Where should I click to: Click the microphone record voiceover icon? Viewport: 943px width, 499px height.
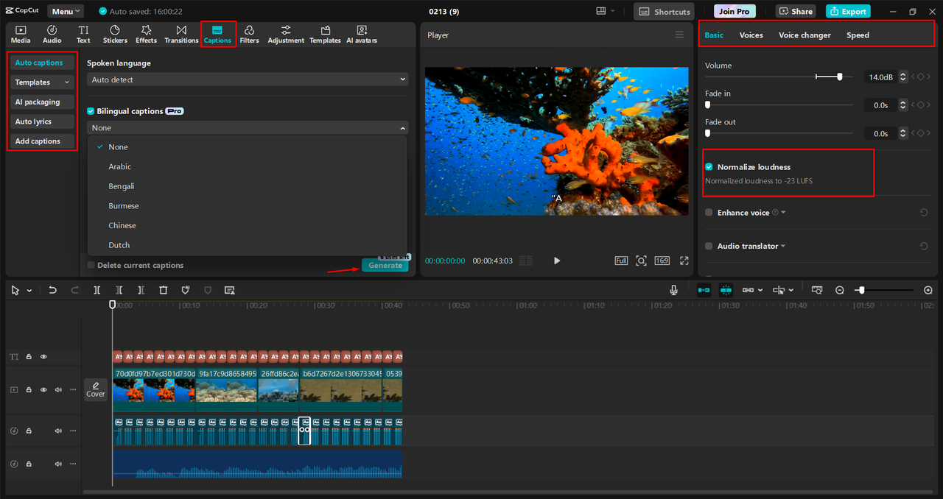(x=673, y=291)
